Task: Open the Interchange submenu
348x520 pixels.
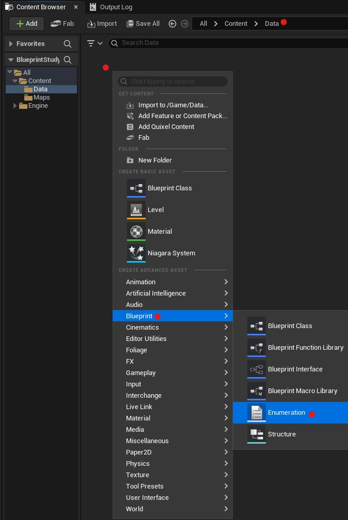Action: pos(172,395)
